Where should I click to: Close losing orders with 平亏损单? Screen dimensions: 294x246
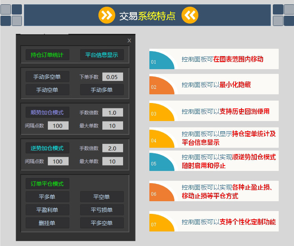click(102, 210)
